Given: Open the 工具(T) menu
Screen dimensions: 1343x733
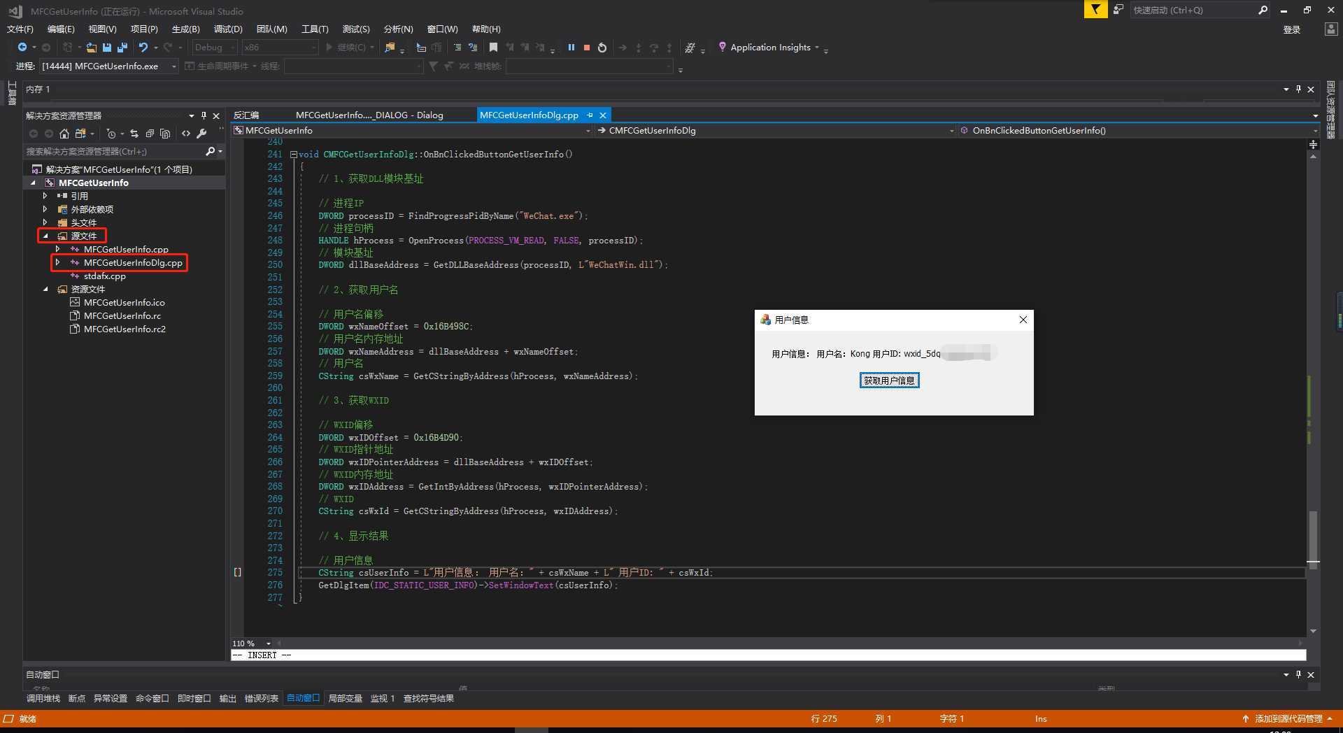Looking at the screenshot, I should pyautogui.click(x=315, y=29).
